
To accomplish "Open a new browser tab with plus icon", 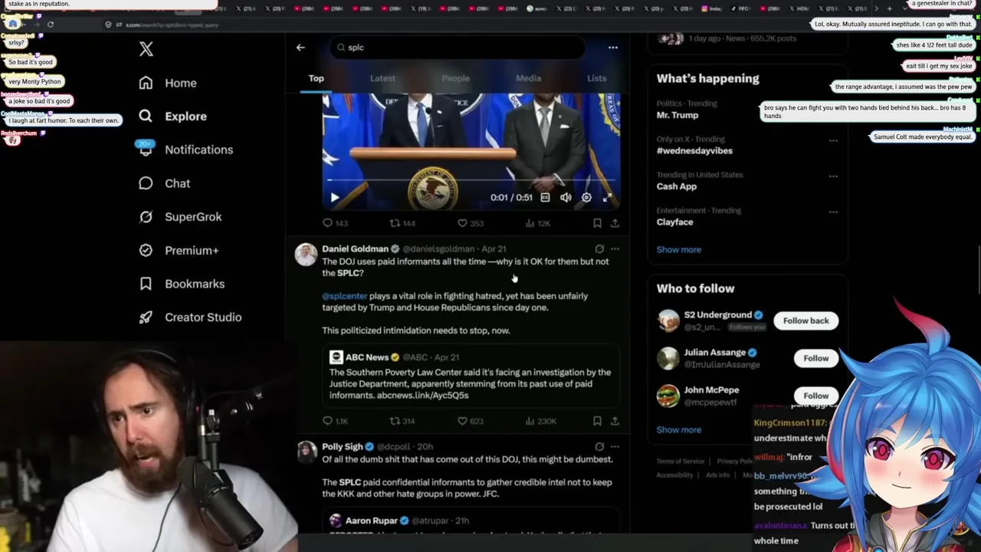I will (x=889, y=8).
